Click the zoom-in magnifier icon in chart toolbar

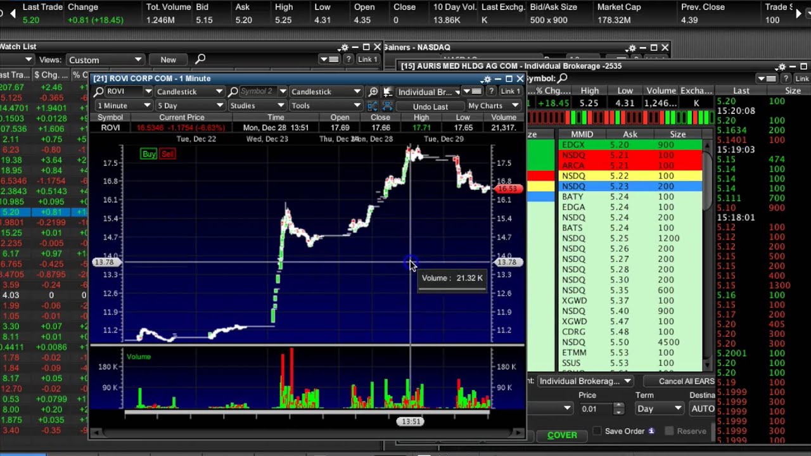tap(373, 92)
